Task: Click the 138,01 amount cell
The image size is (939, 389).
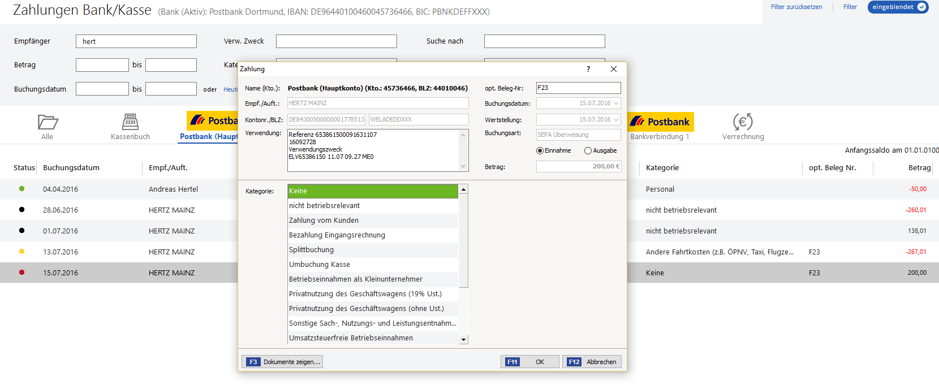Action: [917, 231]
